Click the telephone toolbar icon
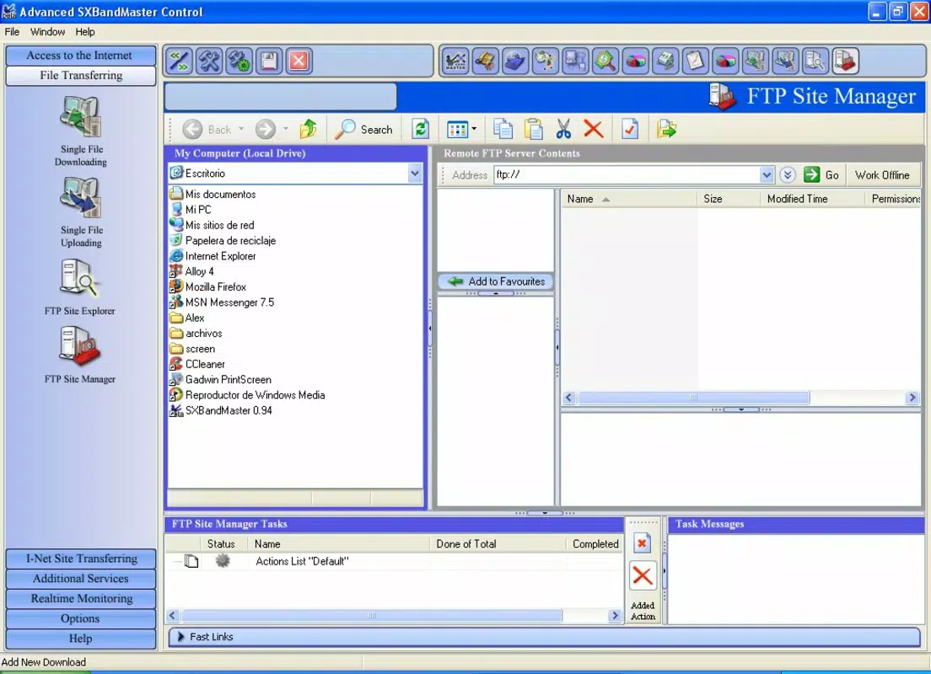This screenshot has width=931, height=674. click(486, 61)
